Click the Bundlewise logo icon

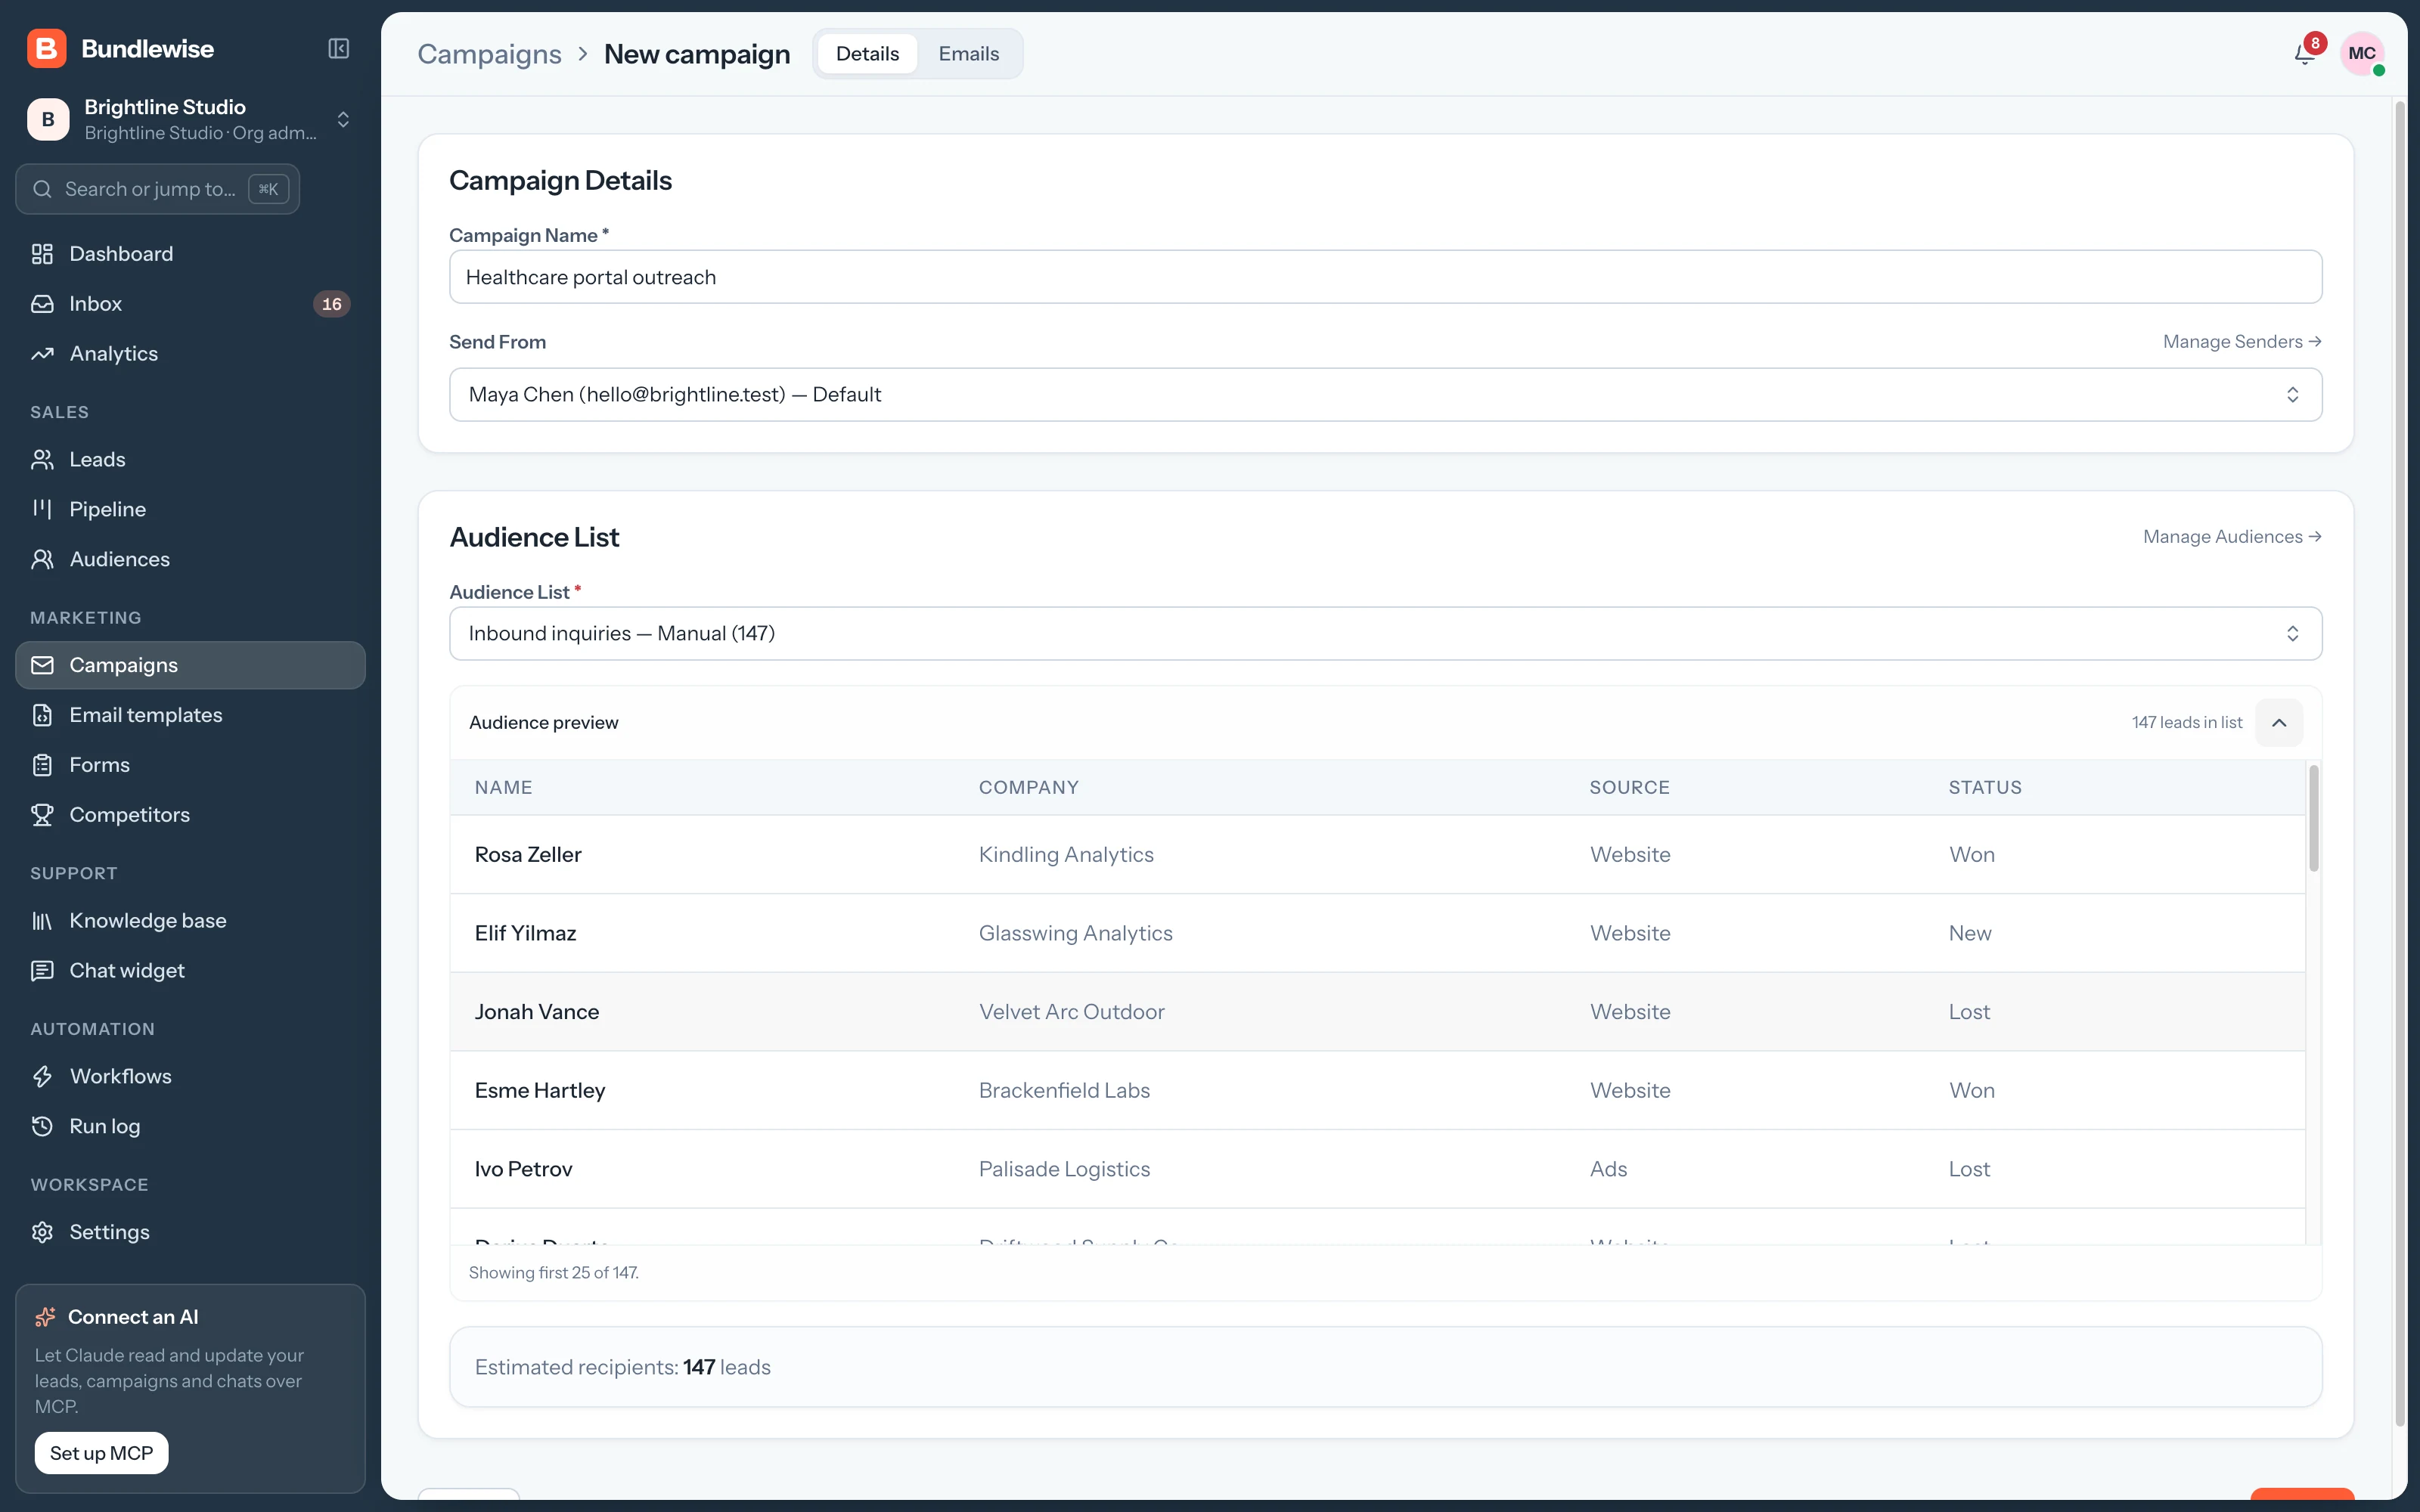(x=46, y=48)
